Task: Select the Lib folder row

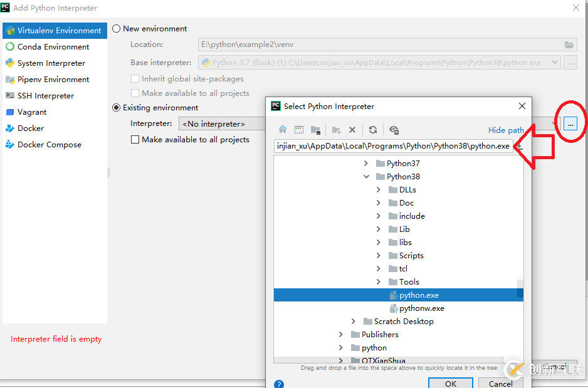Action: click(x=398, y=229)
